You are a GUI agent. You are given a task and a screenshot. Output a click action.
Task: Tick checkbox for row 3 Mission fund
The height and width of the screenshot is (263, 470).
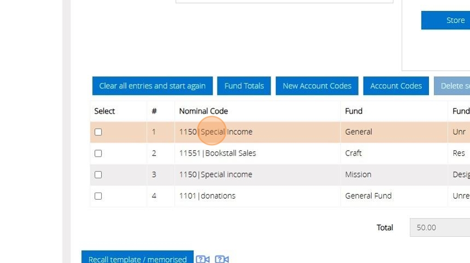pos(98,175)
